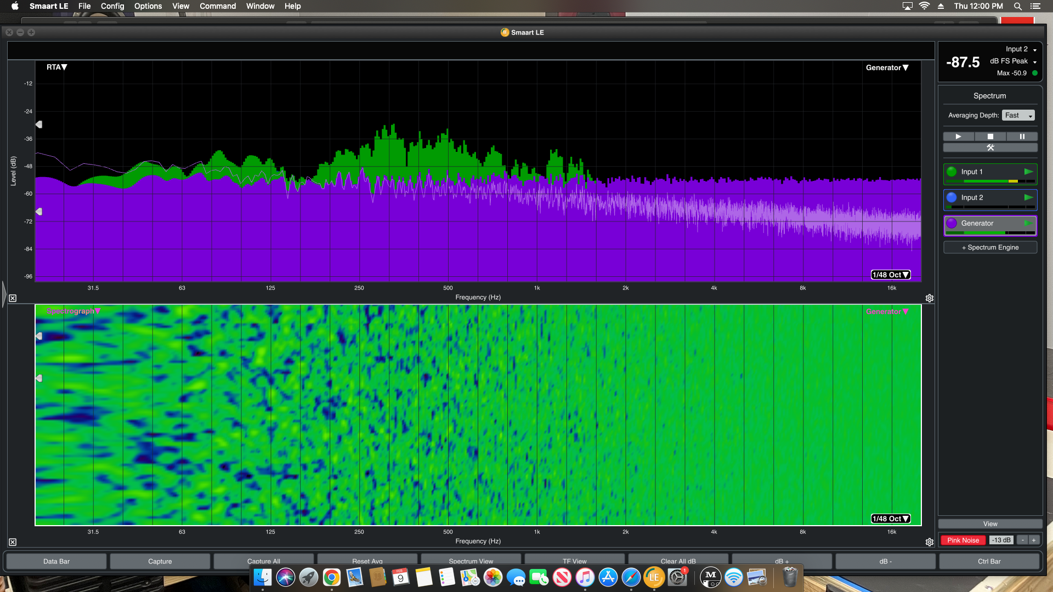Viewport: 1053px width, 592px height.
Task: Open the Help menu
Action: (292, 6)
